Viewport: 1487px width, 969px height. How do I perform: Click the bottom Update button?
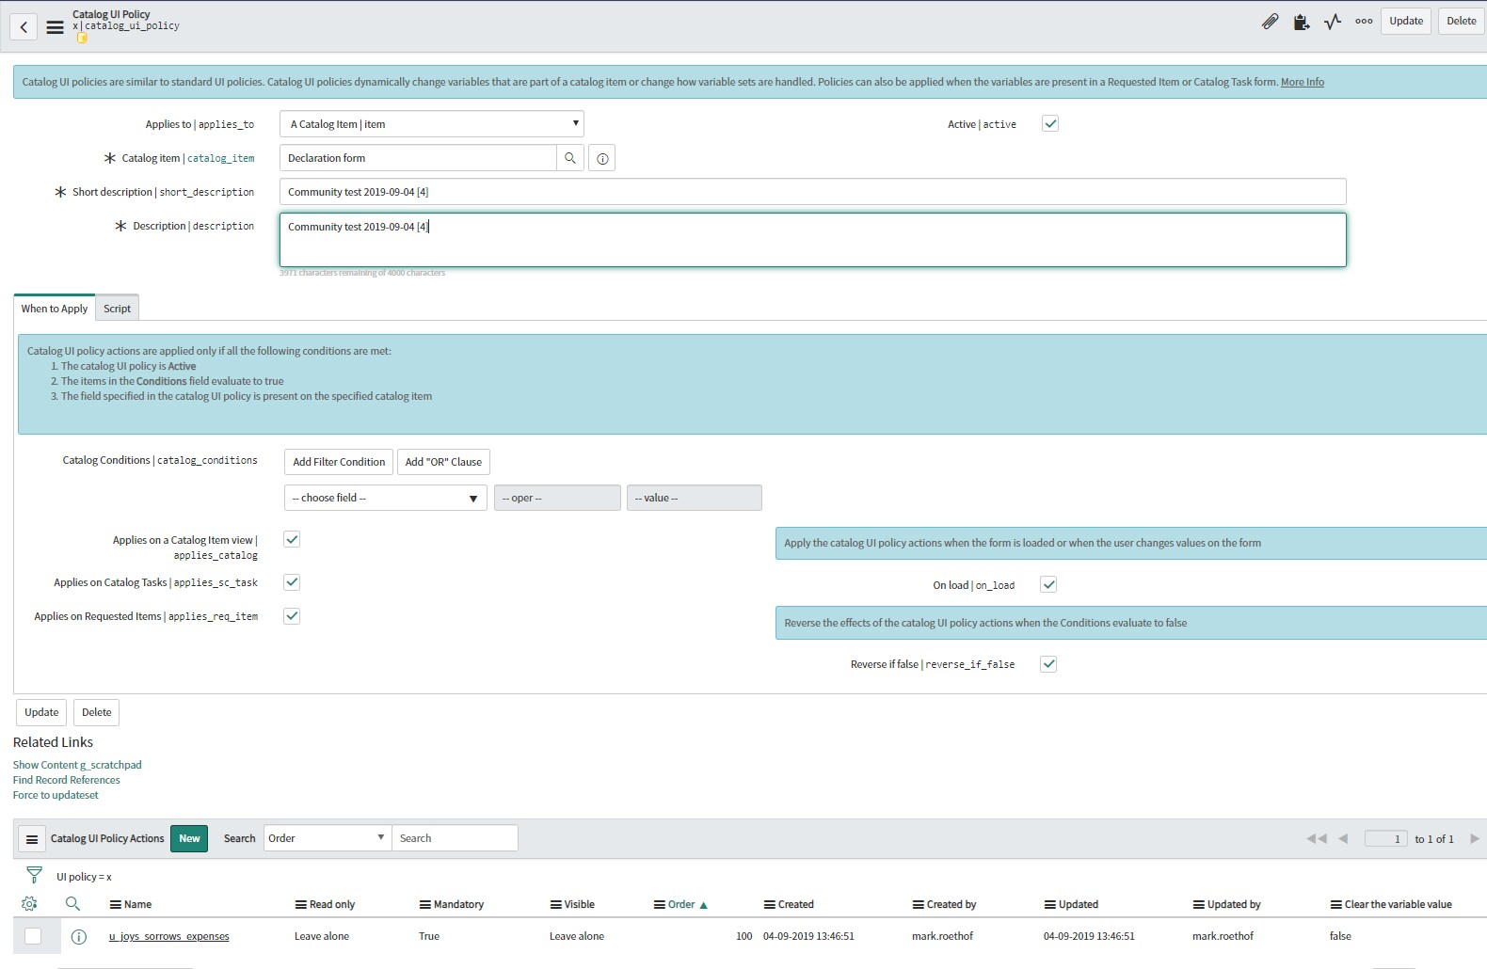click(x=41, y=712)
